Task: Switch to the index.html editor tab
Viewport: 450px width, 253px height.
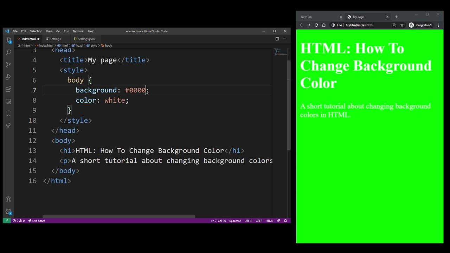Action: [x=28, y=39]
